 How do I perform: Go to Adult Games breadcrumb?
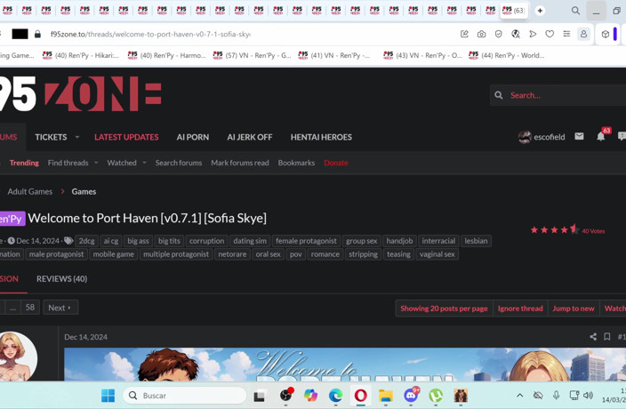tap(30, 191)
